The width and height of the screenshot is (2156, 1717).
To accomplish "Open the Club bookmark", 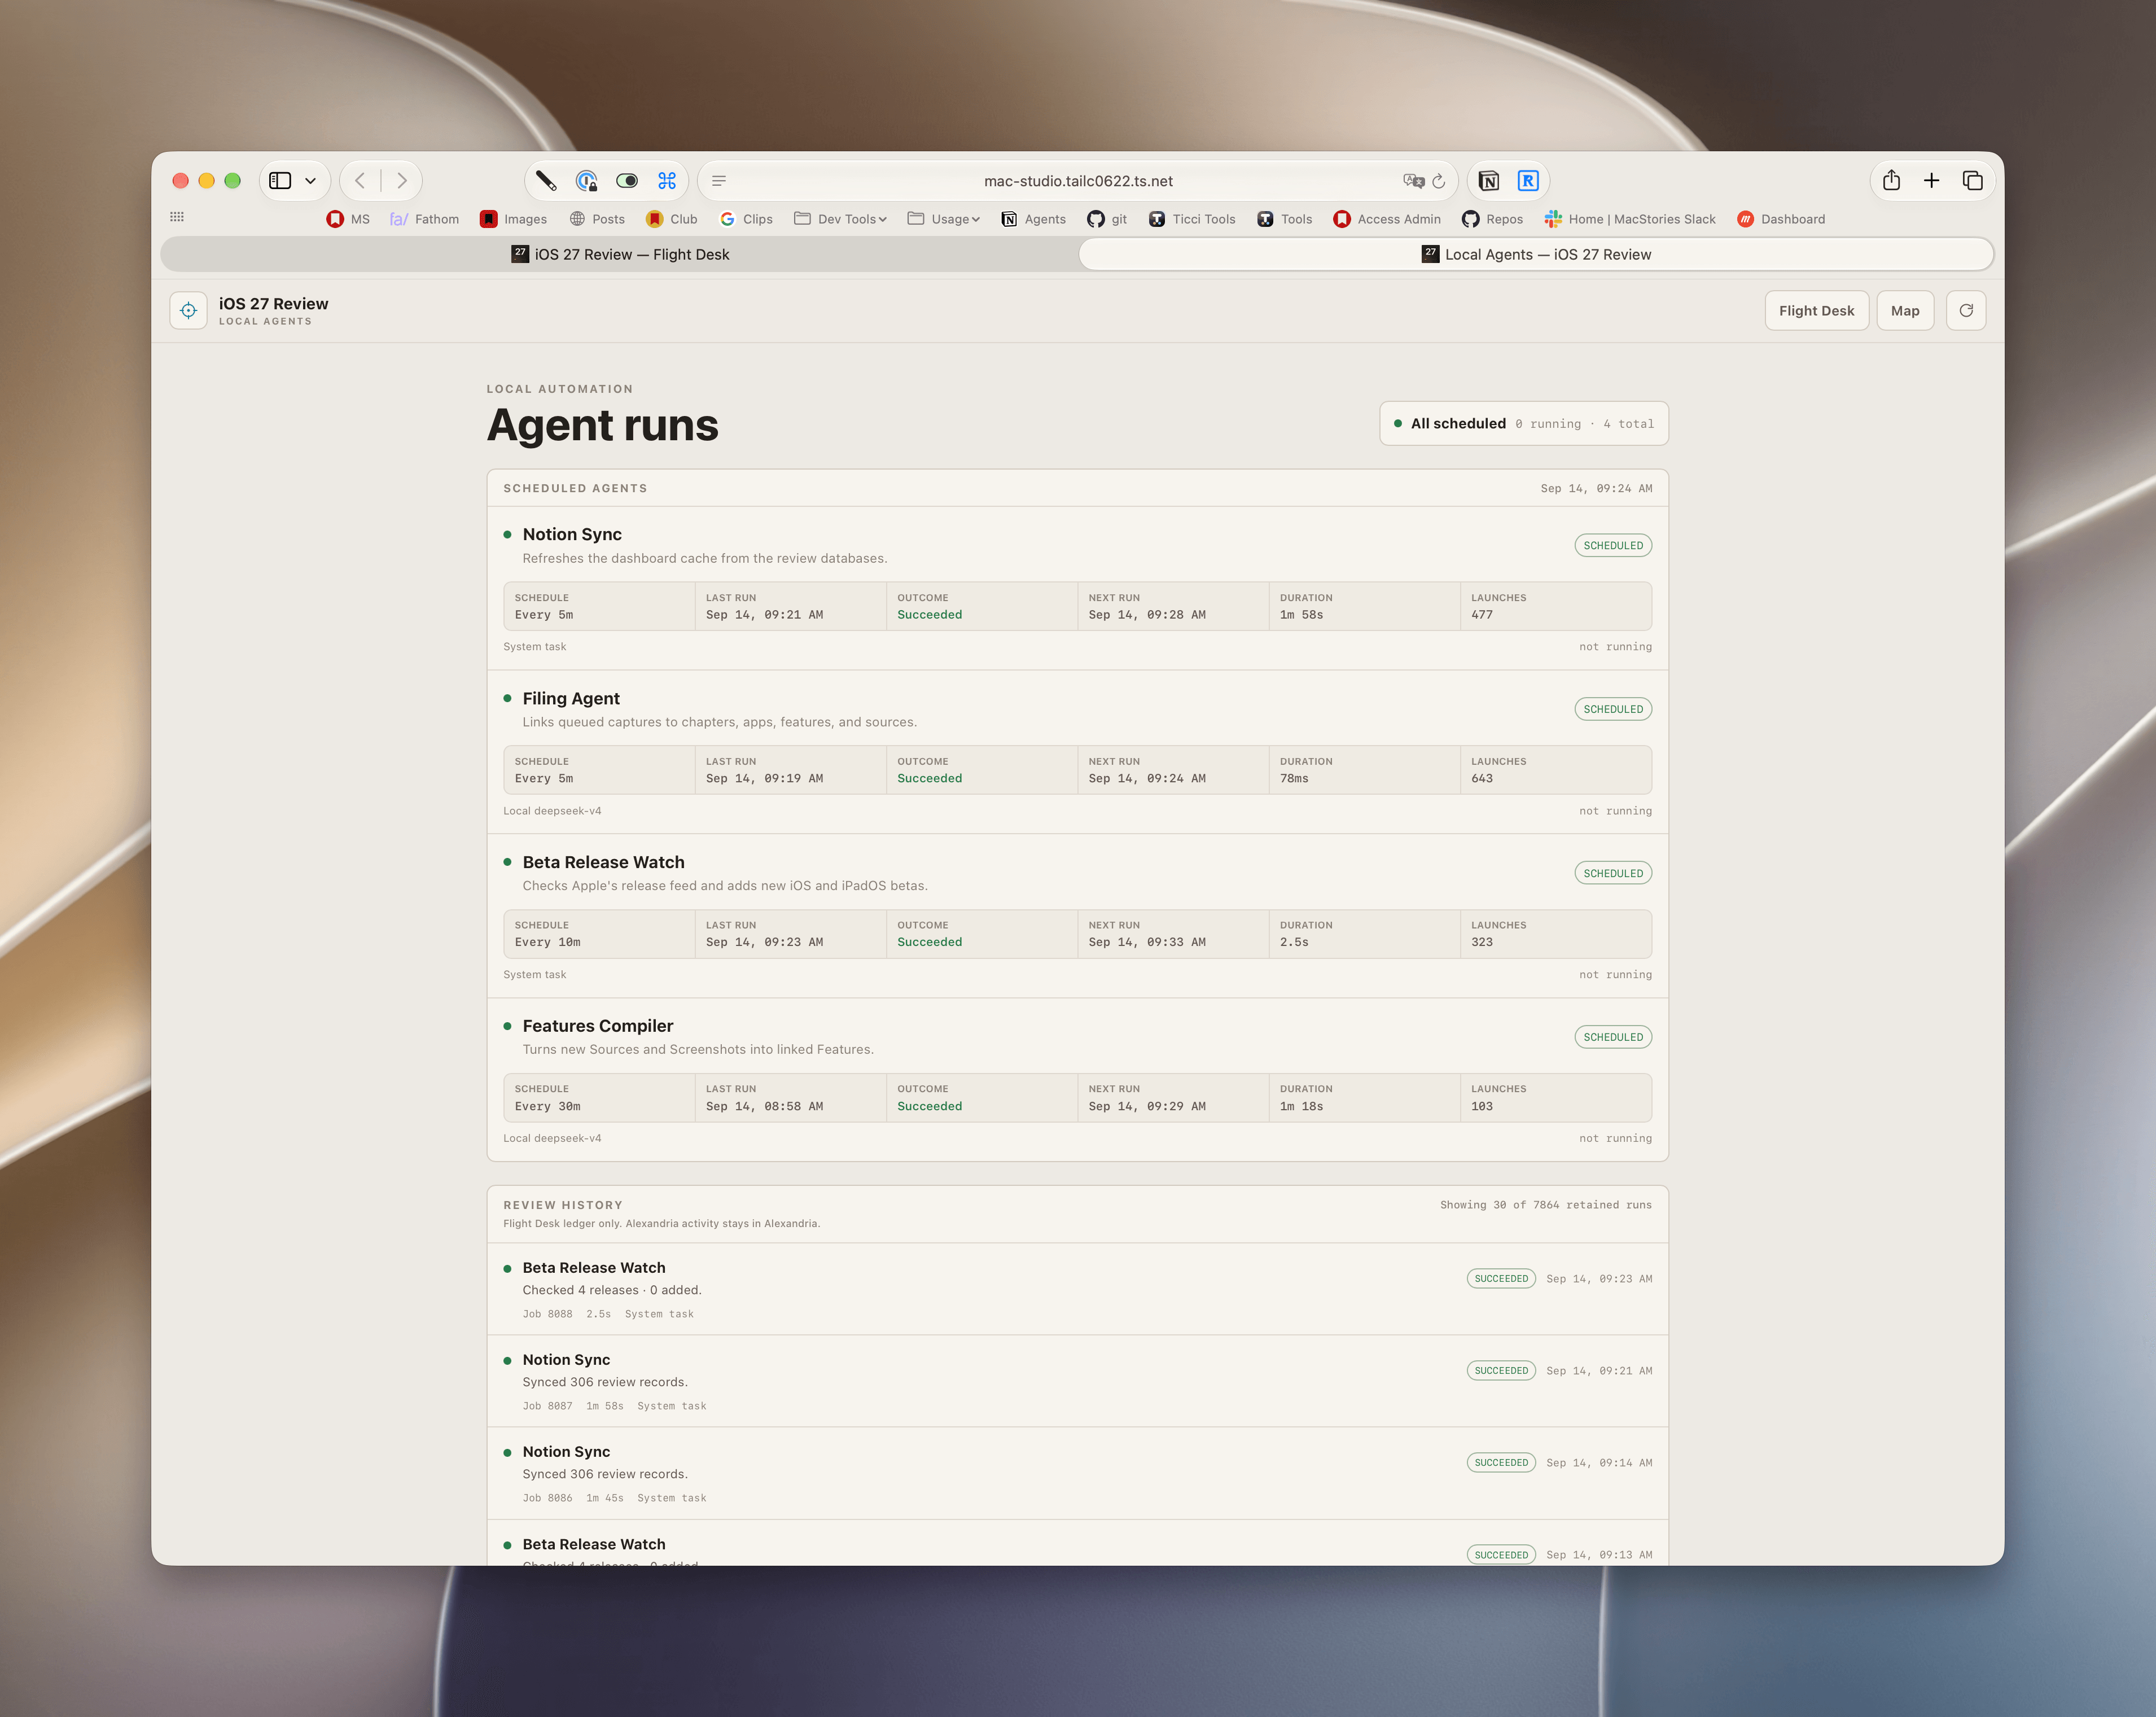I will point(672,219).
